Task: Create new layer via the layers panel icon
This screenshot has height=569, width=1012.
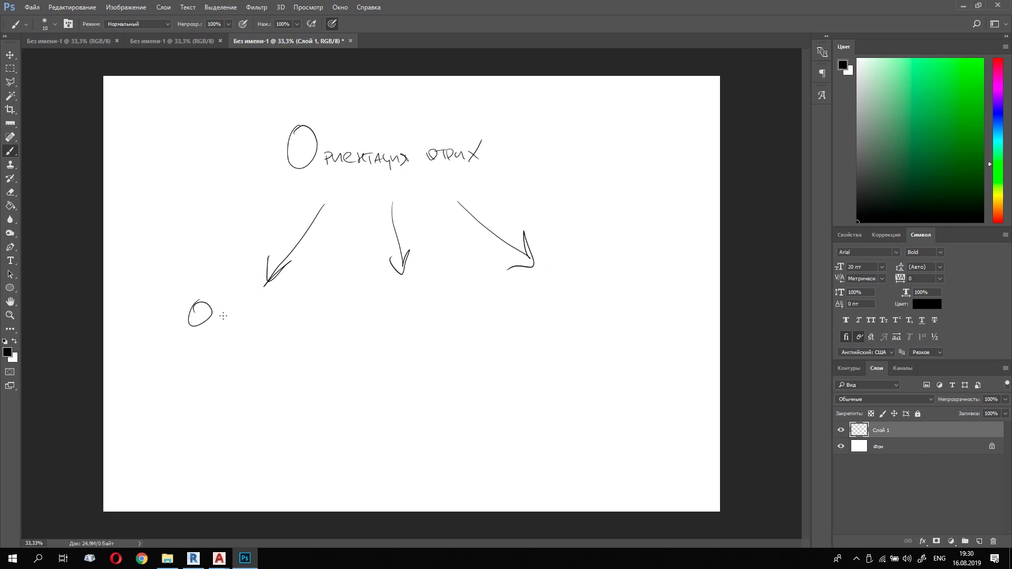Action: pyautogui.click(x=979, y=541)
